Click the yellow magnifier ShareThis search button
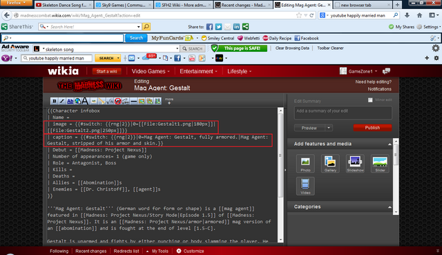Viewport: 442px width, 255px height. 146,26
